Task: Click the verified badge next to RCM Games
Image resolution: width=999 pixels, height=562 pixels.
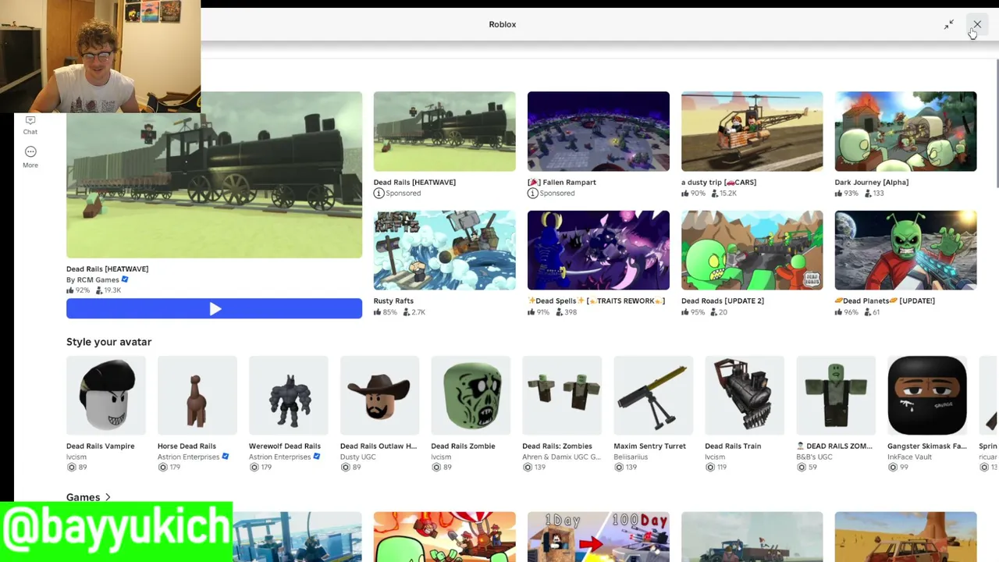Action: [x=125, y=279]
